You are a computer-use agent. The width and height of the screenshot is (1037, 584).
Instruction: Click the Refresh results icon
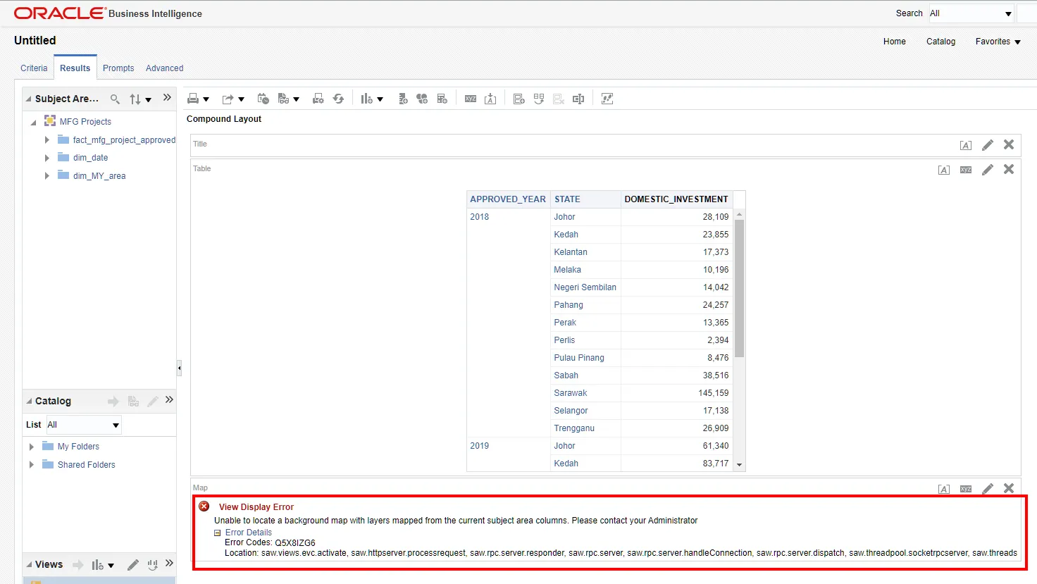pos(338,99)
